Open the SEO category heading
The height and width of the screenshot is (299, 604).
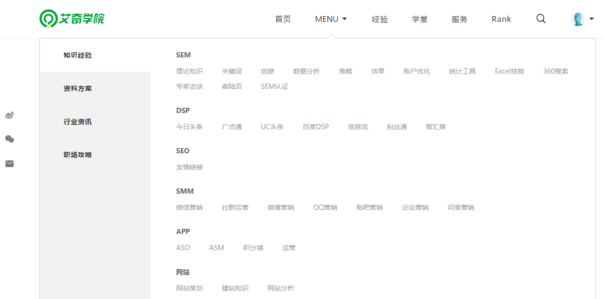(183, 151)
